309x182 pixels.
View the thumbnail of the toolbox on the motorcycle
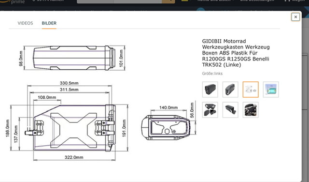[x=251, y=110]
